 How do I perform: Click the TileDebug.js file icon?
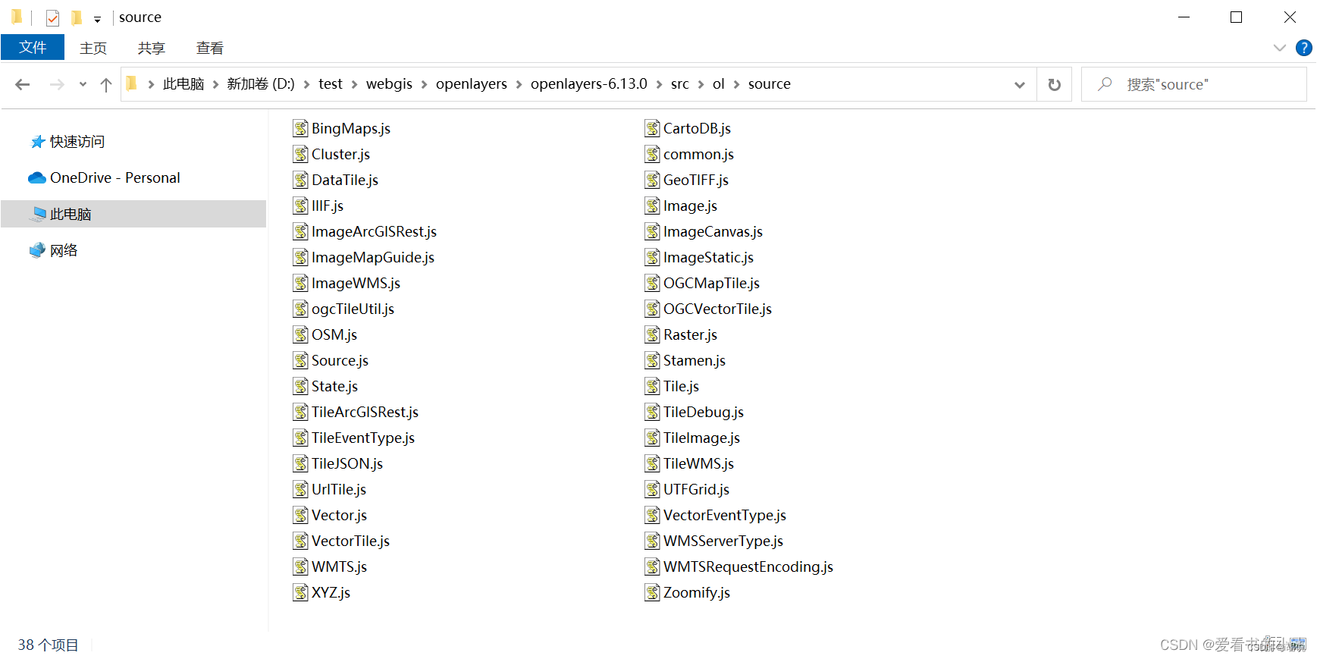tap(653, 412)
